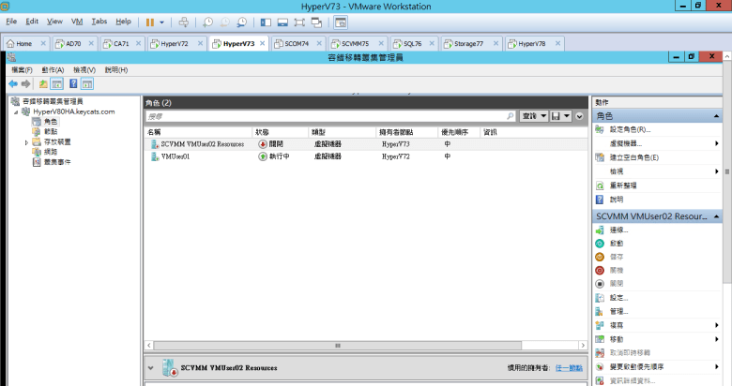732x386 pixels.
Task: Click the 任一節點 preferred owner link
Action: (x=569, y=368)
